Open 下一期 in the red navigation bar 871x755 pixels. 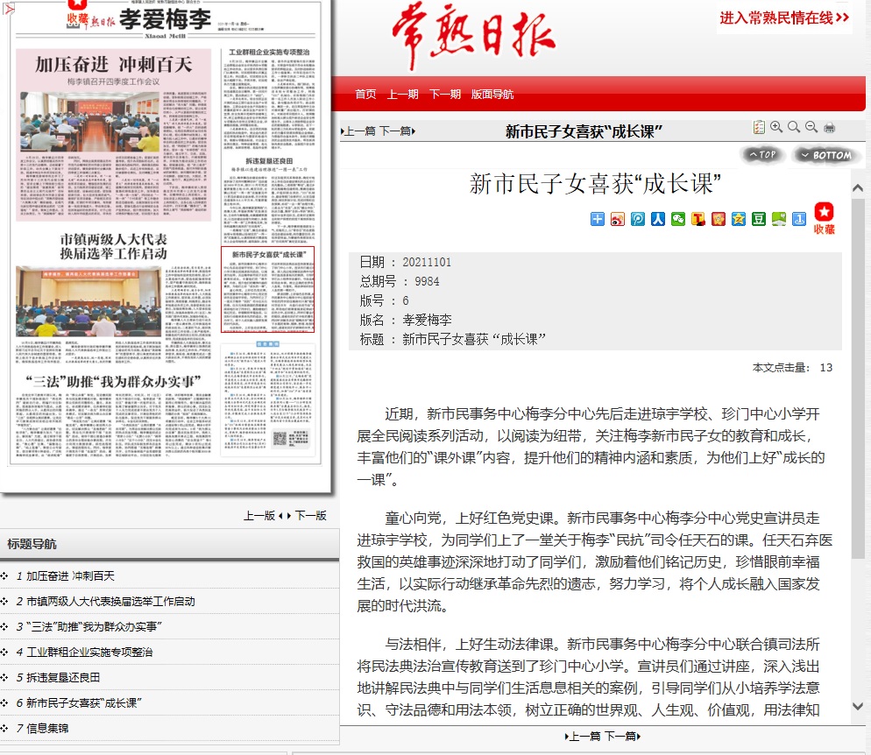445,95
